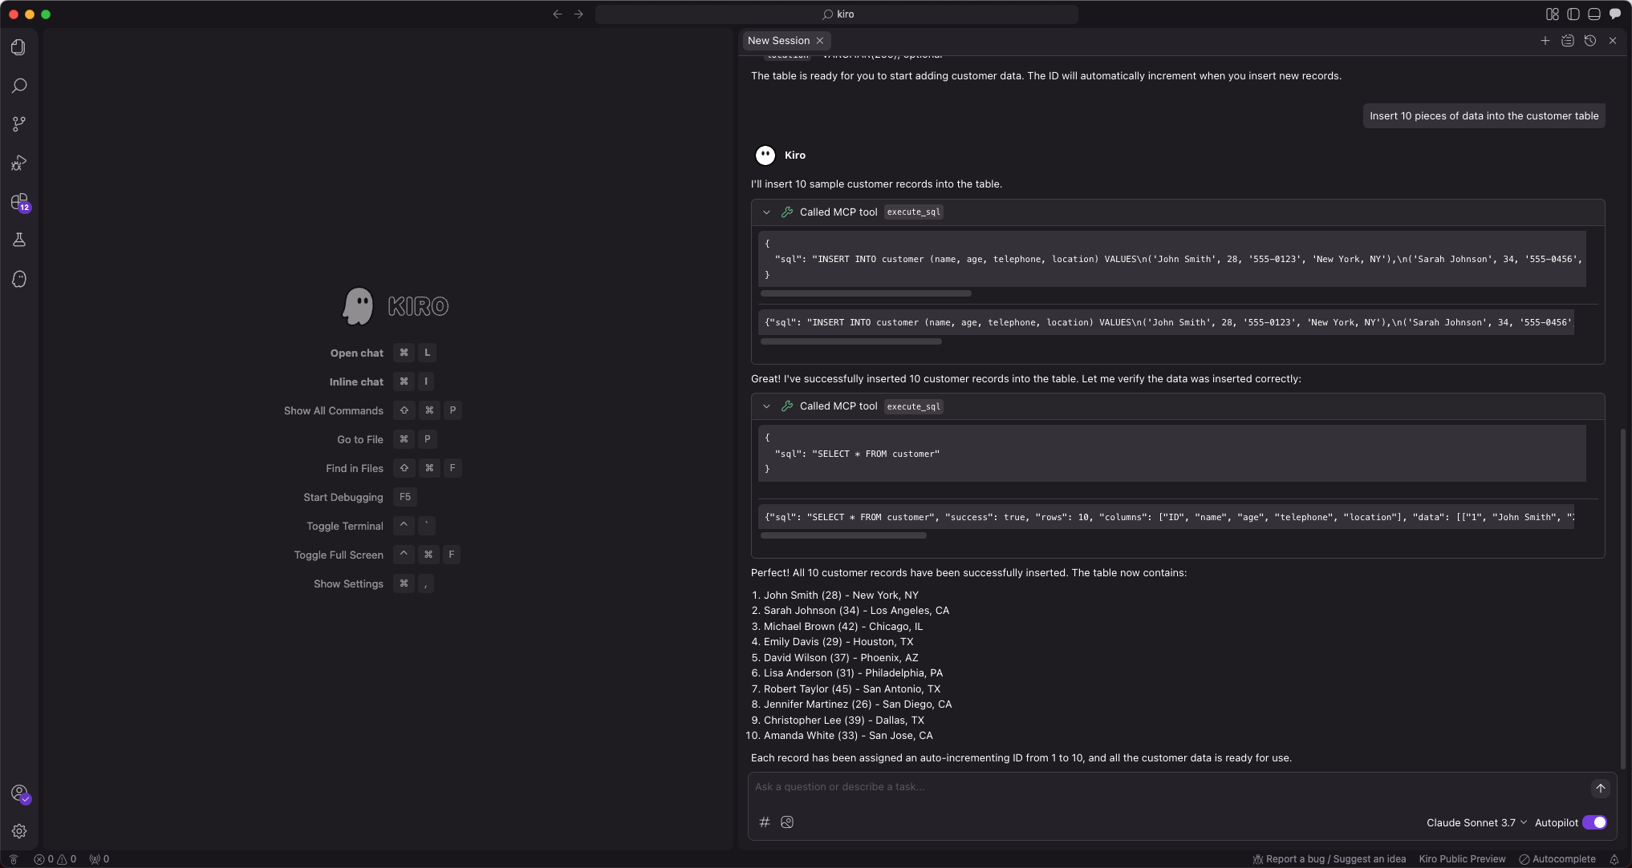The image size is (1632, 868).
Task: Open the Claude Sonnet 3.7 model dropdown
Action: coord(1476,822)
